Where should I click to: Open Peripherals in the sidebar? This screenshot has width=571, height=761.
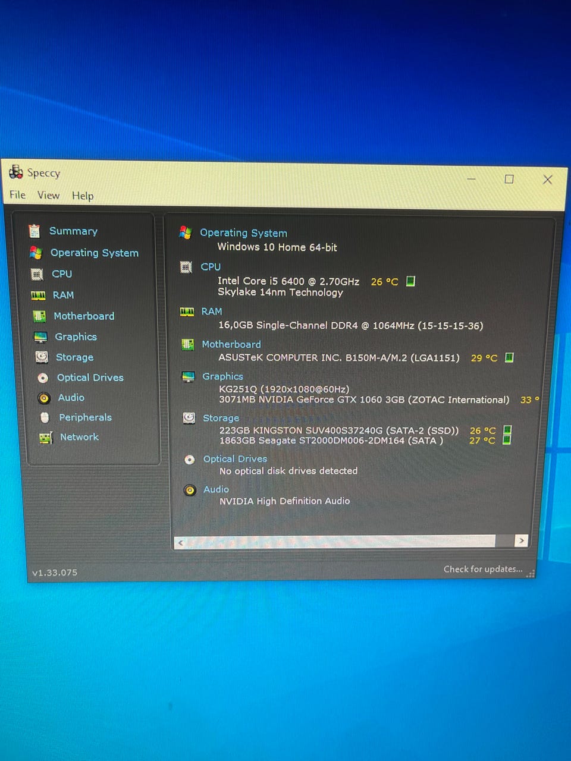pyautogui.click(x=85, y=417)
